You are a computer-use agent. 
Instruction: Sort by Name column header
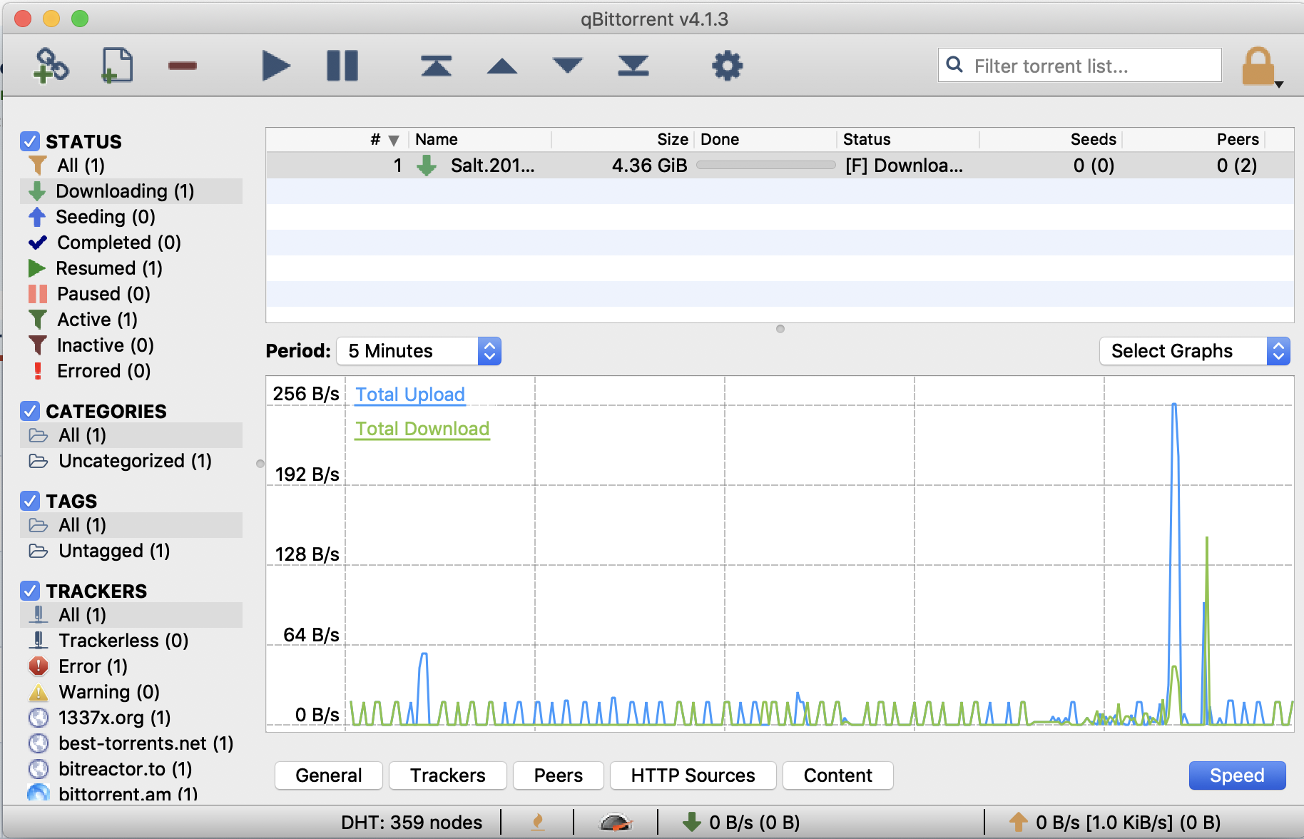[479, 139]
